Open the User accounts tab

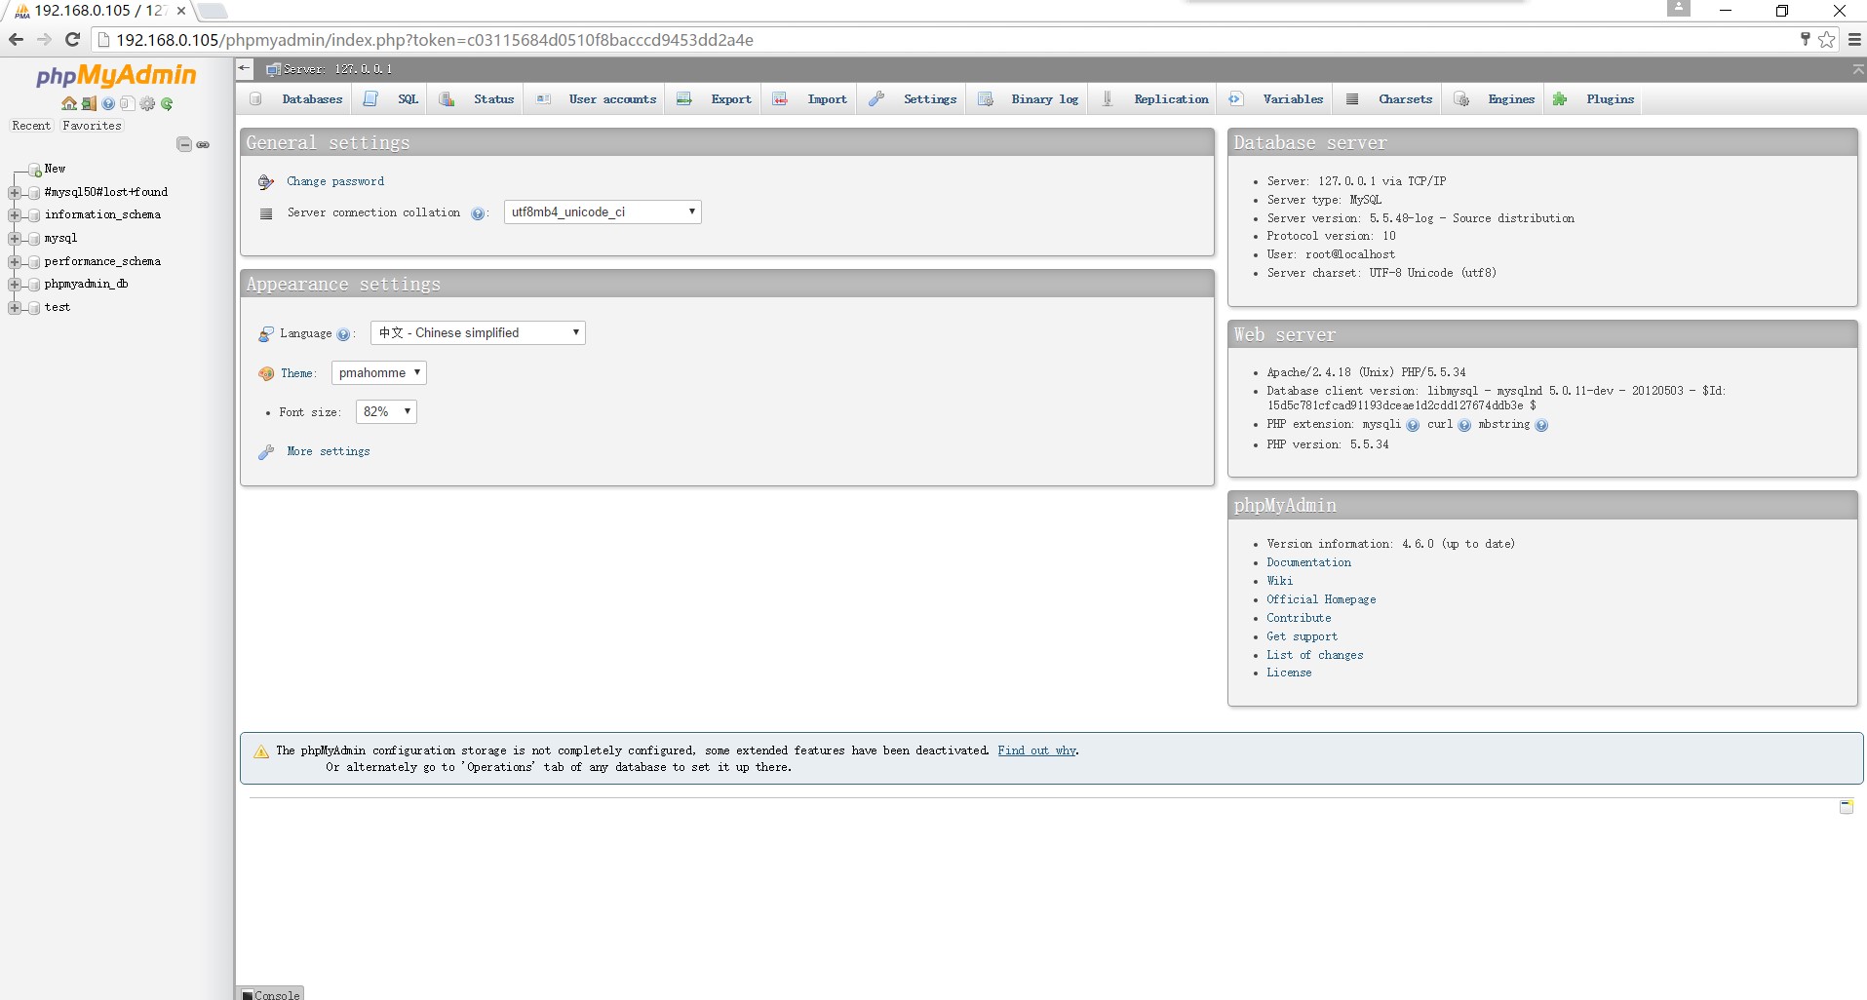[x=596, y=99]
